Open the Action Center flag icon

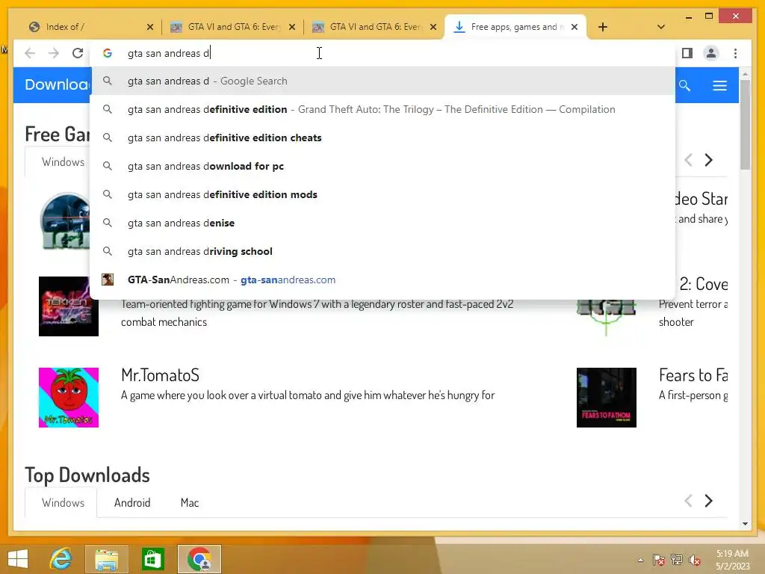(659, 560)
